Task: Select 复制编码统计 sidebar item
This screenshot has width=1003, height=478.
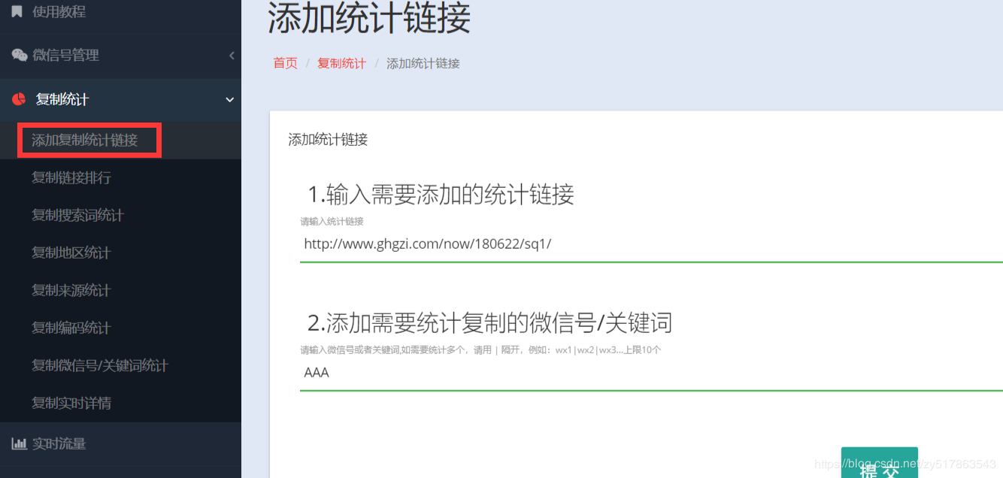Action: click(x=71, y=328)
